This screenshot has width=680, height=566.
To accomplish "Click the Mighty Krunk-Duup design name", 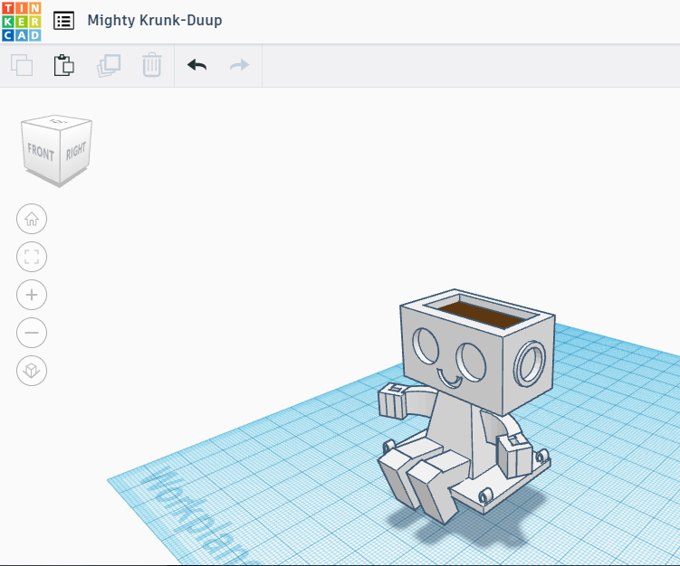I will pos(155,21).
